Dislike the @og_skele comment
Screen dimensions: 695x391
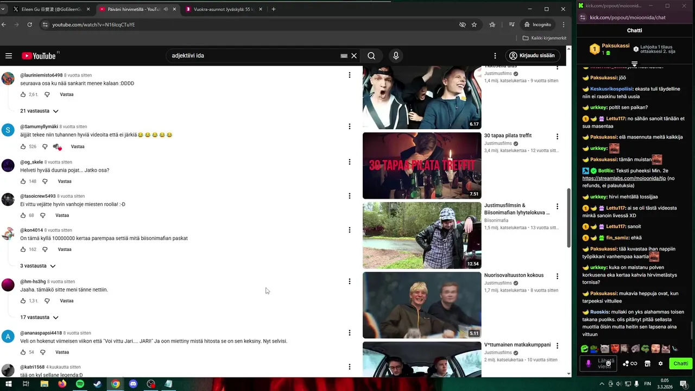click(x=45, y=181)
